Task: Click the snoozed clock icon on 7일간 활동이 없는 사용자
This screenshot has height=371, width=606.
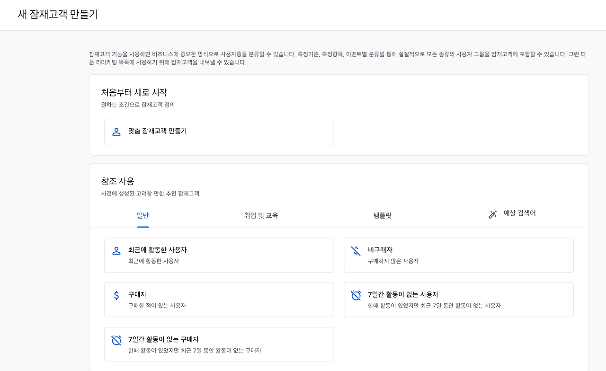Action: (x=356, y=295)
